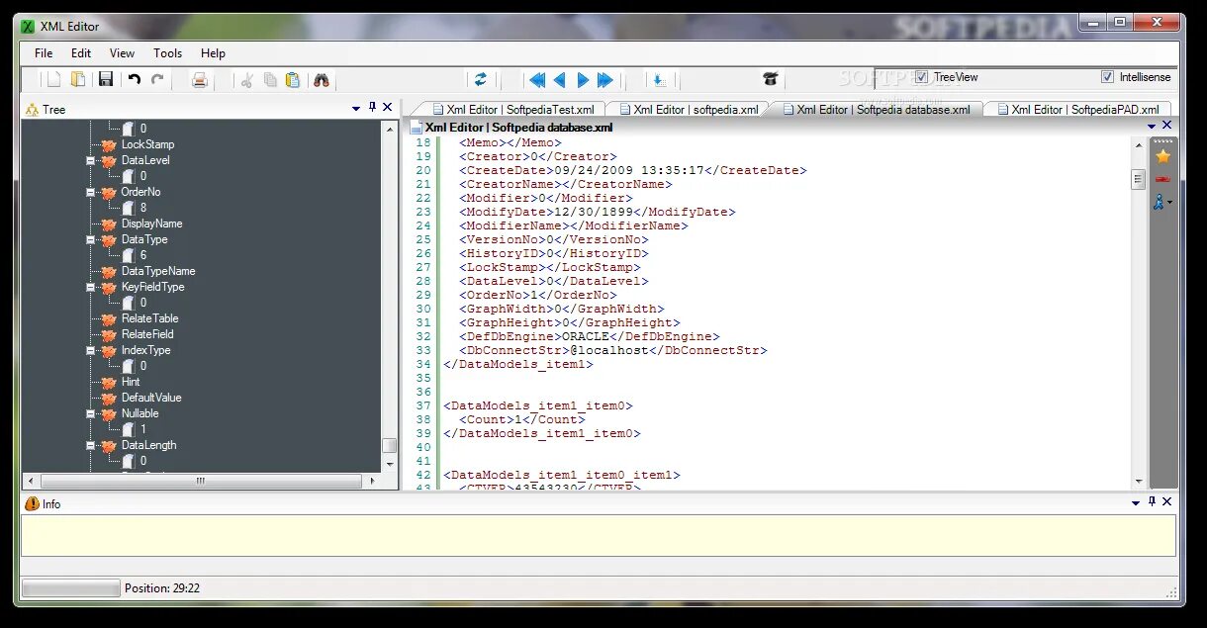Select the DataTypeName tree node
1207x628 pixels.
[158, 271]
